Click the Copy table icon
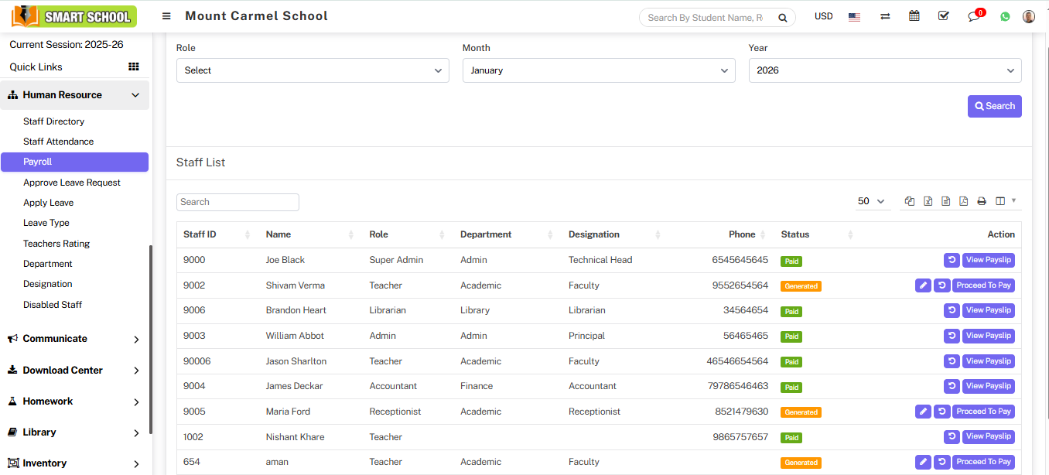Screen dimensions: 1049x475 910,201
